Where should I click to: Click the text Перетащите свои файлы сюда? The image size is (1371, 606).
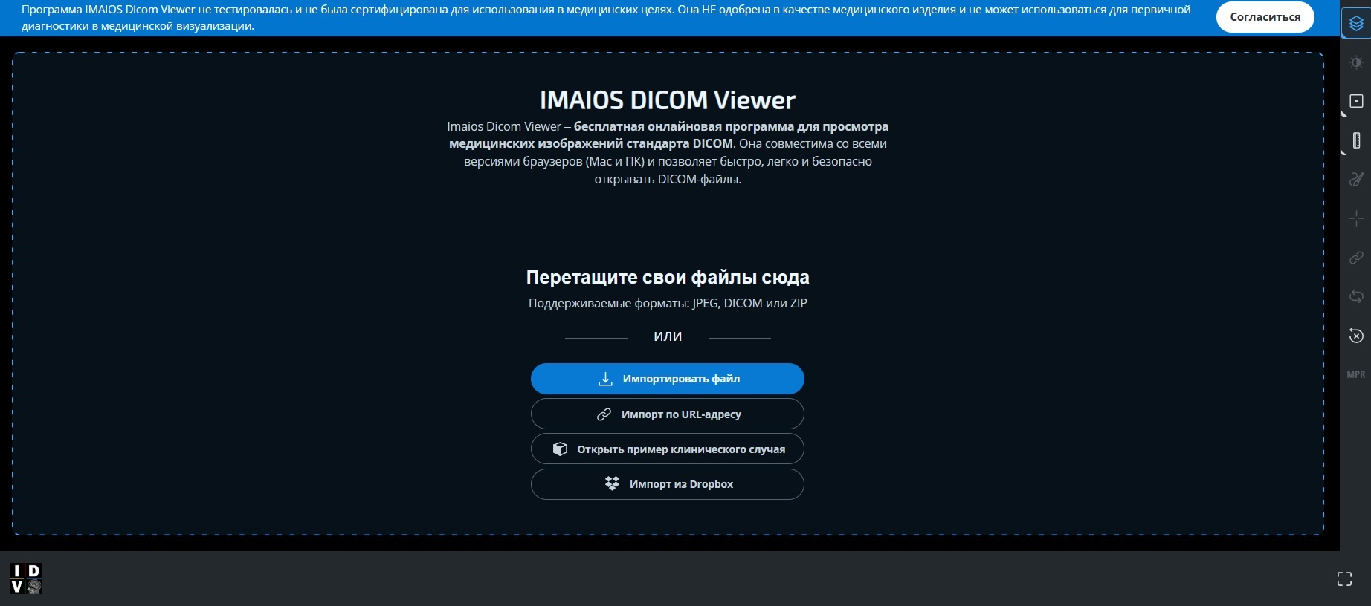(668, 277)
